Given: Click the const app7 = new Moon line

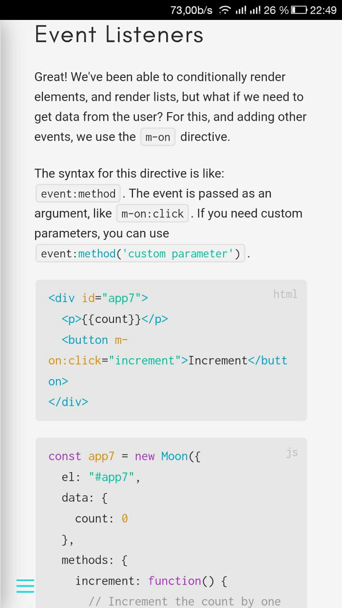Looking at the screenshot, I should click(124, 456).
